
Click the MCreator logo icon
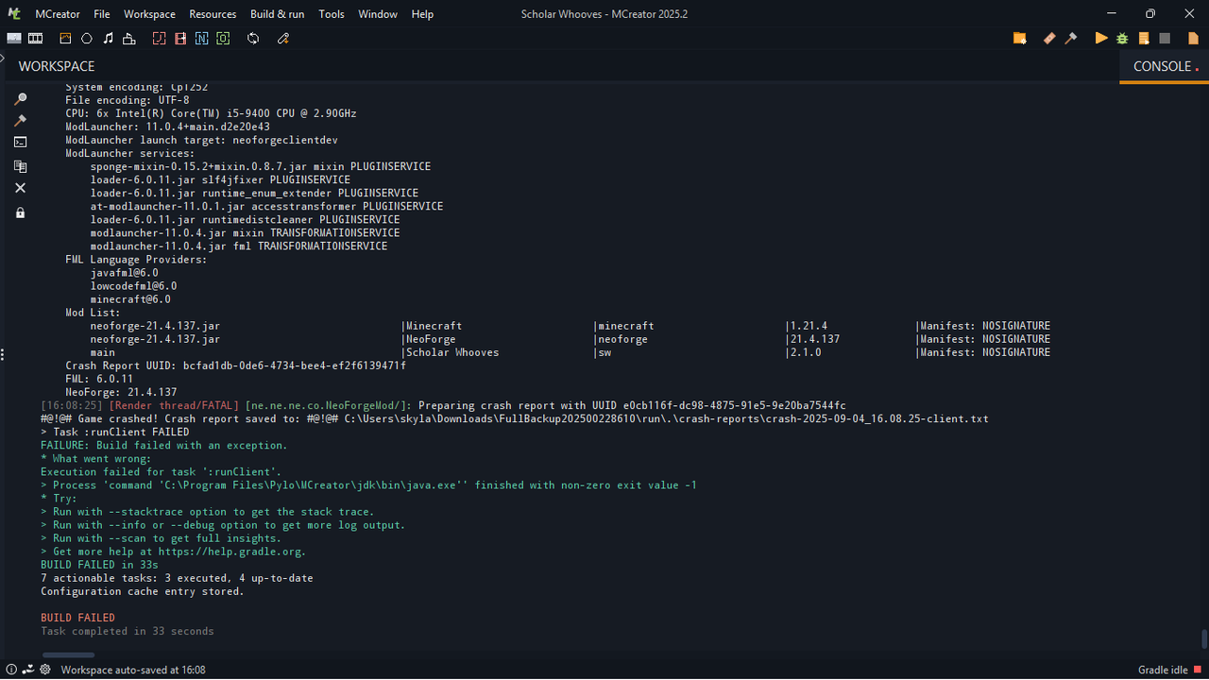click(x=14, y=13)
